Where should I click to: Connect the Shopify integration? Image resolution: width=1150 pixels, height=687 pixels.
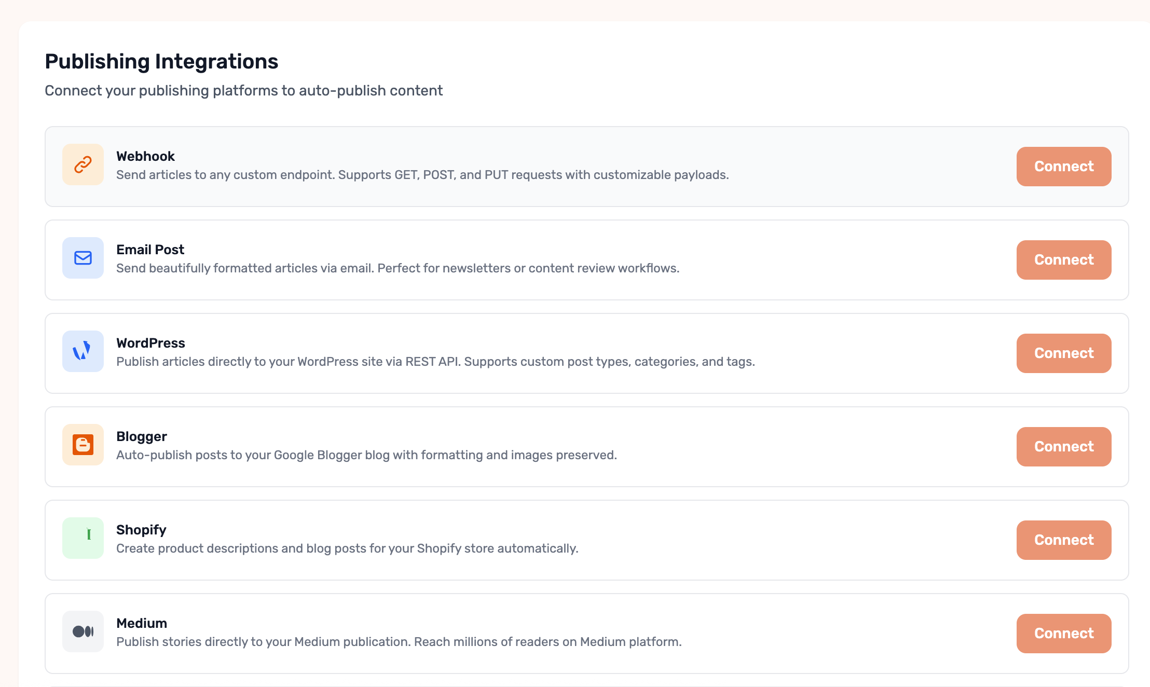[x=1064, y=540]
